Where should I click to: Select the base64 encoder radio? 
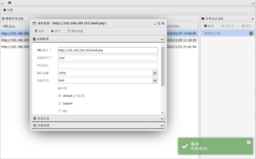pos(60,103)
